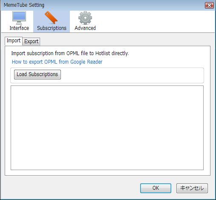Click inside the empty subscriptions list box

point(107,128)
